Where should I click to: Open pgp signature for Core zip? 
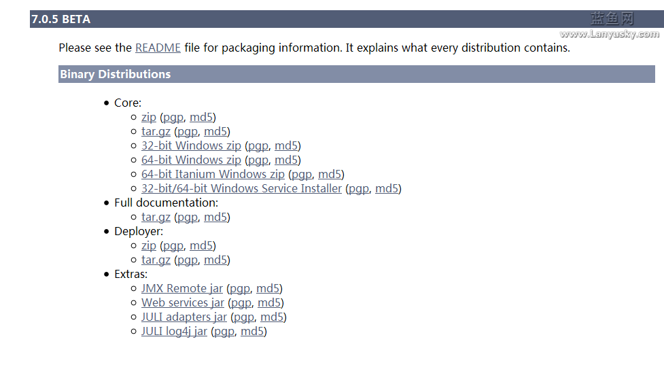click(x=173, y=118)
